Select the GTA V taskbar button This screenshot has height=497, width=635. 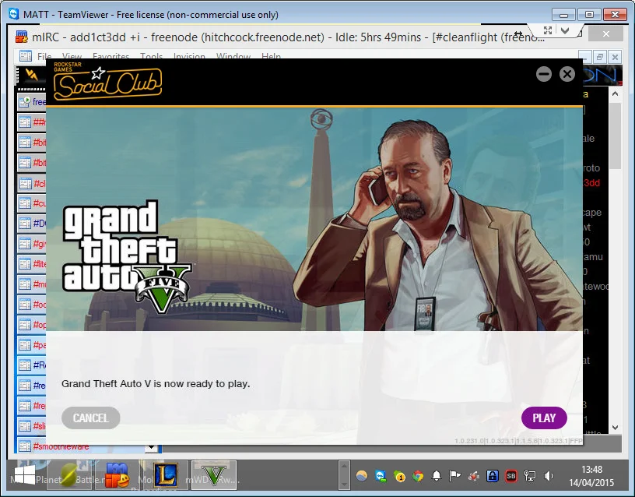[x=214, y=474]
